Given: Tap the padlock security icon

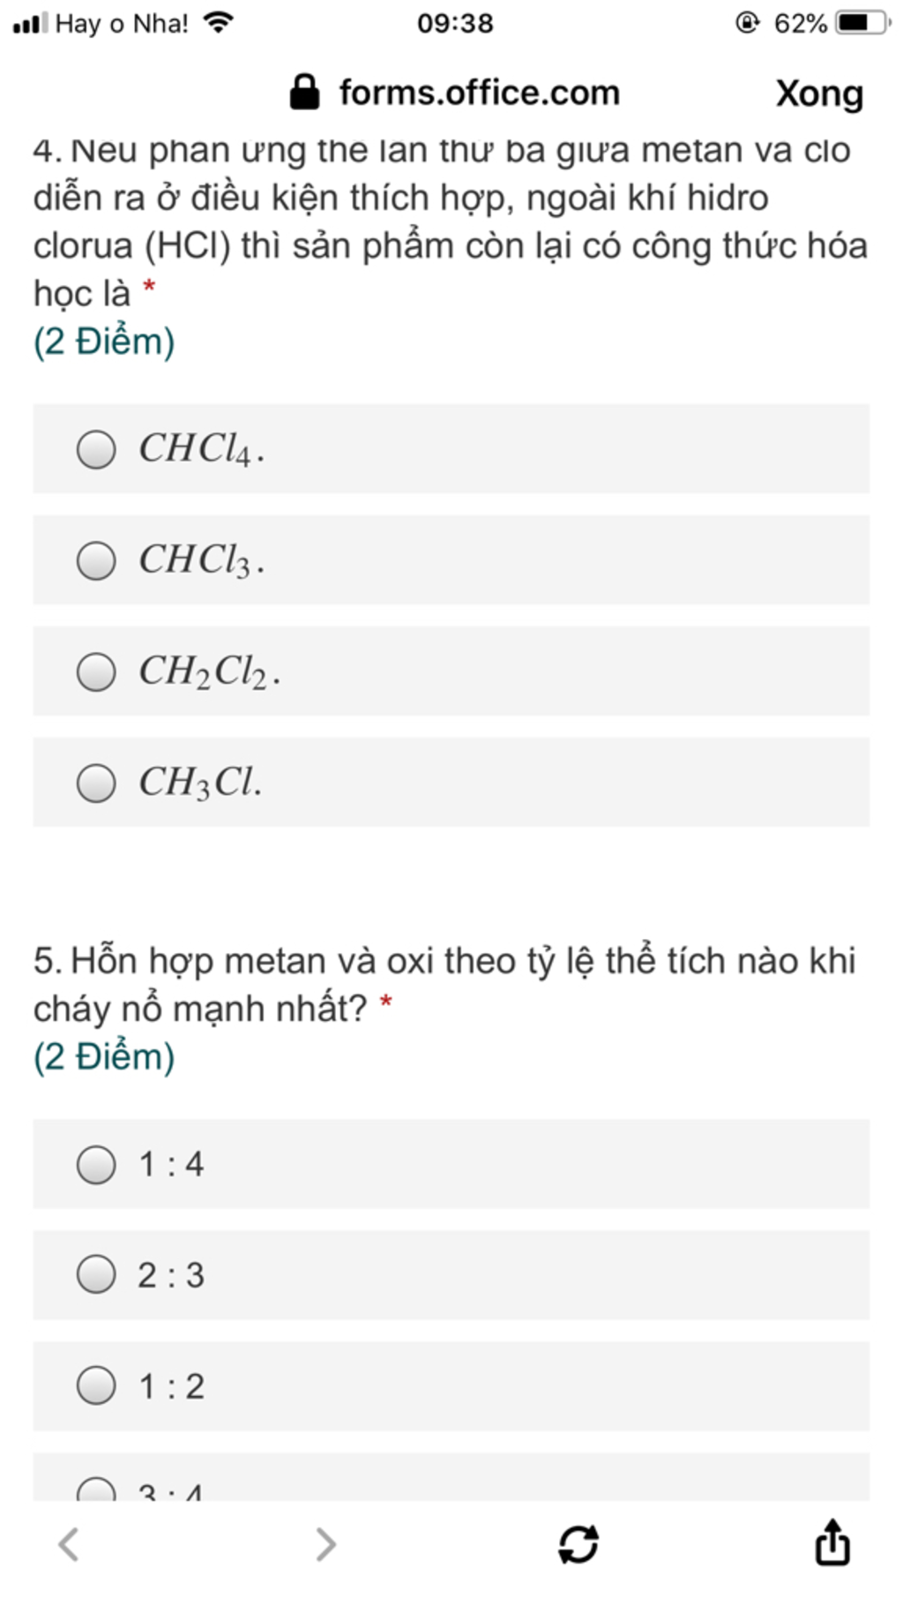Looking at the screenshot, I should tap(304, 92).
